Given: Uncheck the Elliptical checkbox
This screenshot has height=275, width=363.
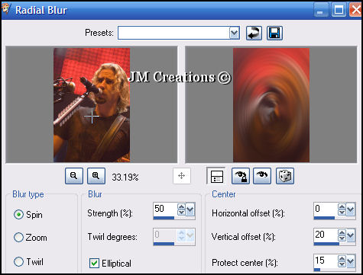Looking at the screenshot, I should point(94,263).
